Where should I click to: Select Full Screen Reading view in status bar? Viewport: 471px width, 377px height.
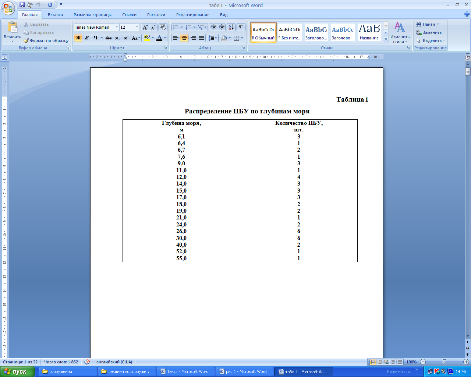click(380, 362)
